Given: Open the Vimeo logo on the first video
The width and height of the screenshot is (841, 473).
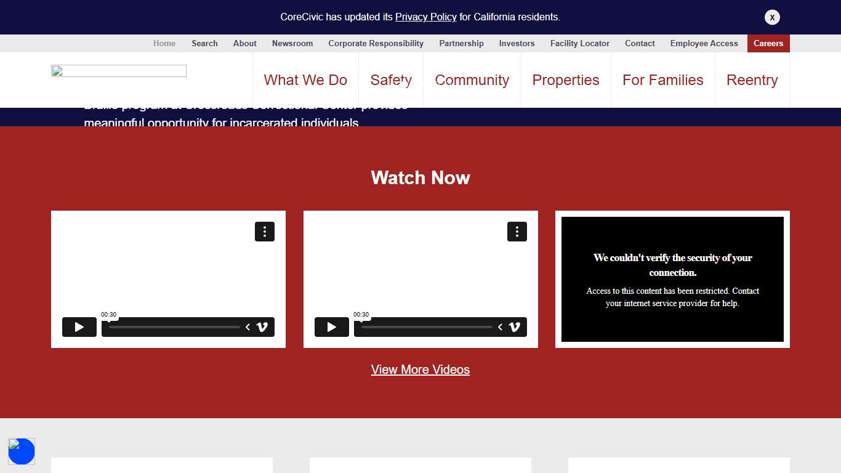Looking at the screenshot, I should tap(262, 327).
